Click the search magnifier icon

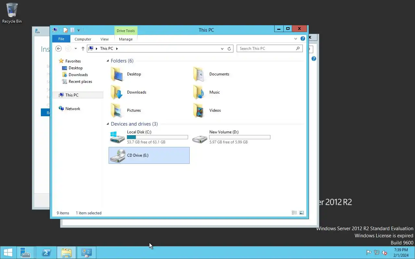298,49
